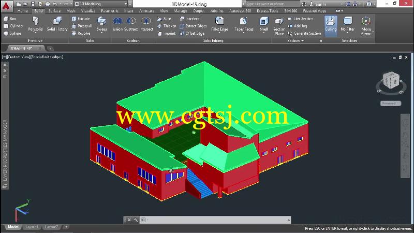Activate the Sweep tool
414x233 pixels.
tap(101, 24)
